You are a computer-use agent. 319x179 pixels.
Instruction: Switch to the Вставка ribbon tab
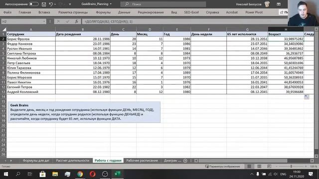(x=44, y=12)
